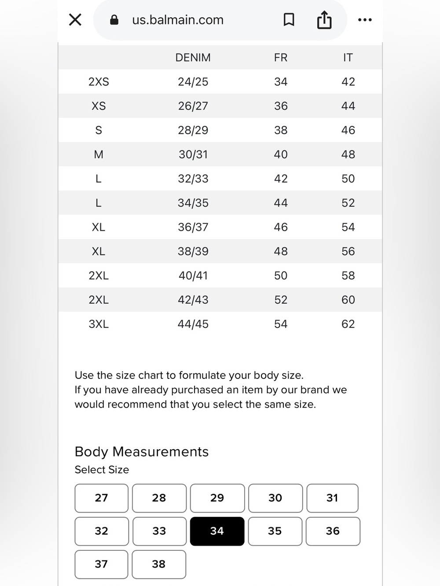
Task: Open the three-dot more options menu
Action: click(x=365, y=20)
